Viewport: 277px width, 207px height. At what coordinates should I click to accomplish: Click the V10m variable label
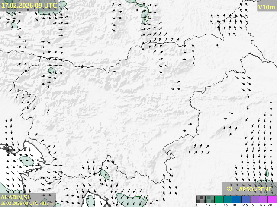click(266, 7)
